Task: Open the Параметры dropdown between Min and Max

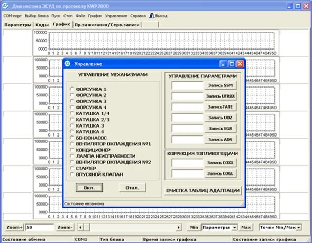Action: click(x=235, y=227)
